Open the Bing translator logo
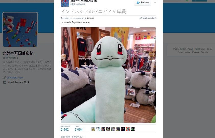 (90, 18)
